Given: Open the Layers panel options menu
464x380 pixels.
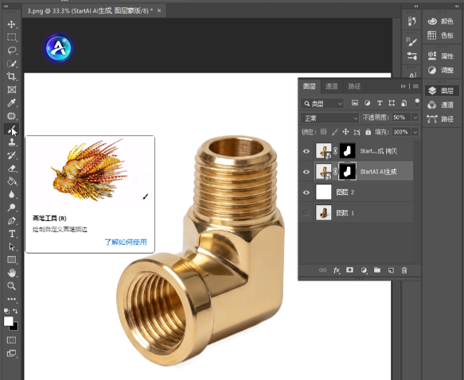Looking at the screenshot, I should coord(415,87).
